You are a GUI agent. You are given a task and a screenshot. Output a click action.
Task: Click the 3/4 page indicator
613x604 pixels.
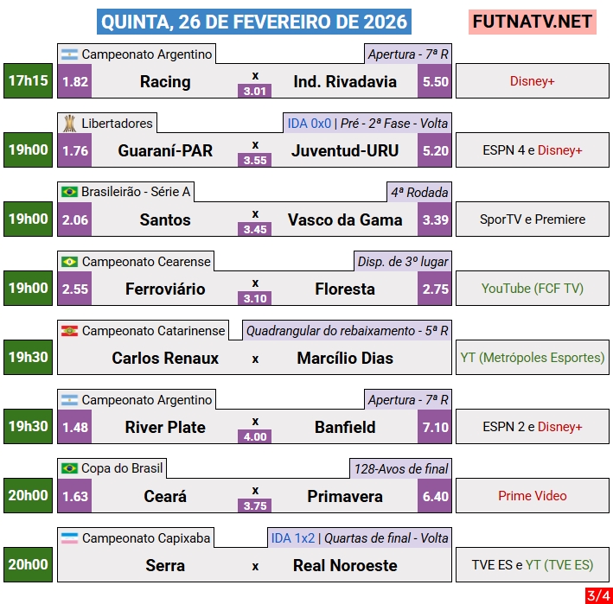coord(597,595)
